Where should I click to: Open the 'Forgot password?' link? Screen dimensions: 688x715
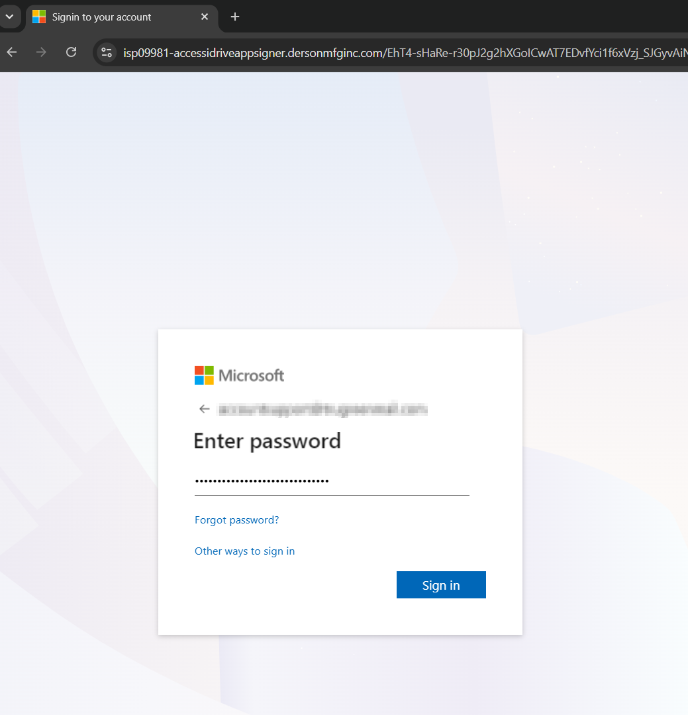[x=236, y=520]
